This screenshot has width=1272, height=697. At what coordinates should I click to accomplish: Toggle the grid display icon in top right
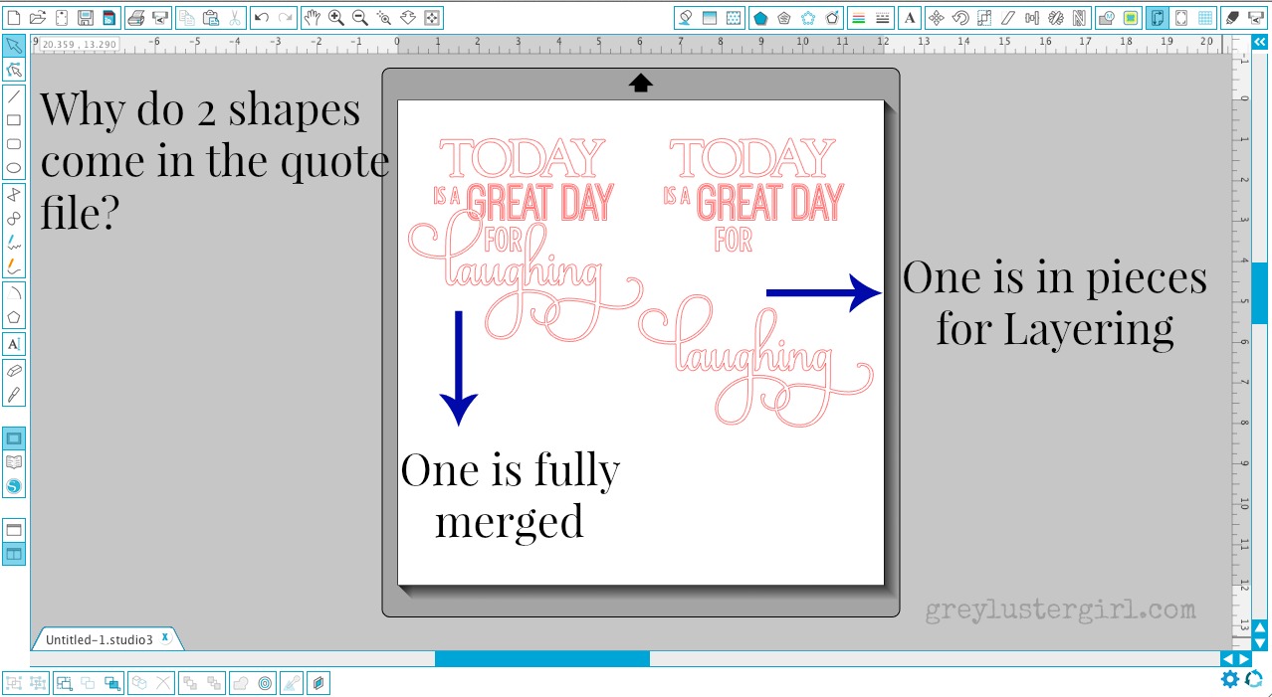(x=1205, y=18)
